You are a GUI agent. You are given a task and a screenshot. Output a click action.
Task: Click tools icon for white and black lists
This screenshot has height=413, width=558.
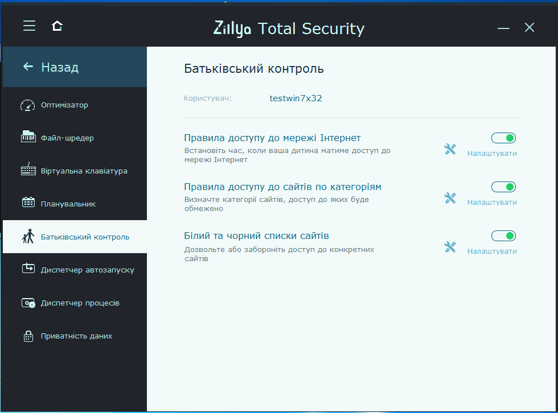(x=450, y=247)
